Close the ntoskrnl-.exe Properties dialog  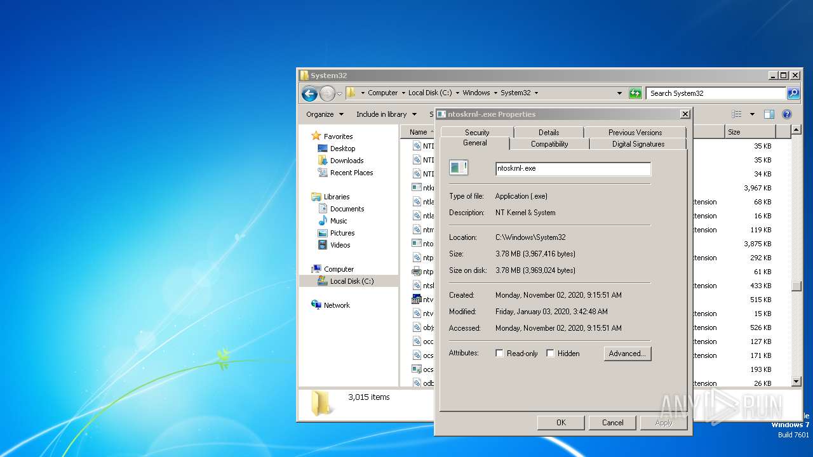(x=685, y=114)
